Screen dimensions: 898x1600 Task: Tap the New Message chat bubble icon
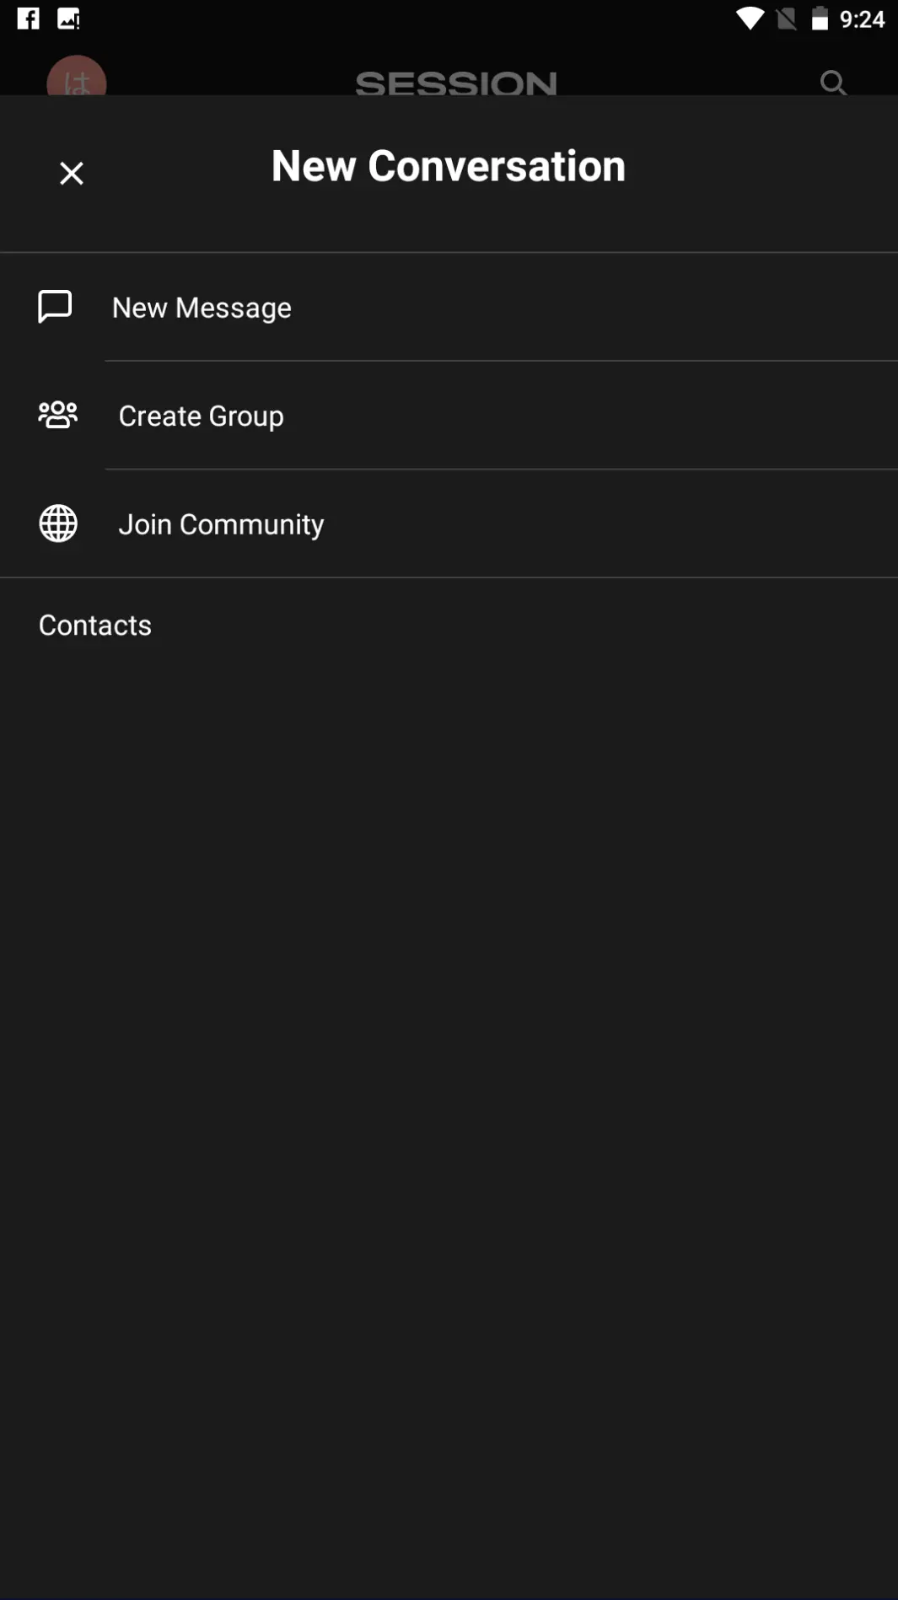(x=55, y=307)
